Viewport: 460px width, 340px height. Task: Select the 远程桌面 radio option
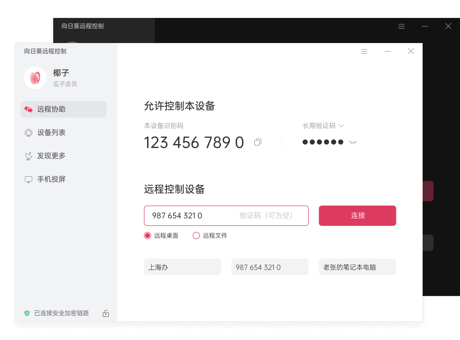(147, 235)
